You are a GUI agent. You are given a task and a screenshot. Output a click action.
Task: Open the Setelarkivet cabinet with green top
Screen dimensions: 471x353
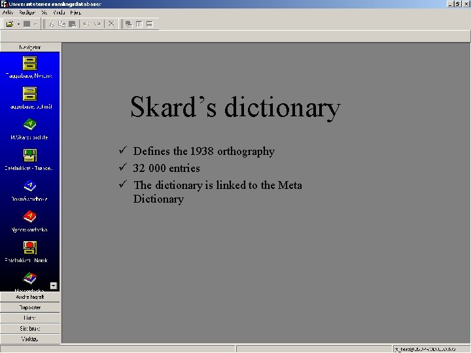(x=29, y=155)
